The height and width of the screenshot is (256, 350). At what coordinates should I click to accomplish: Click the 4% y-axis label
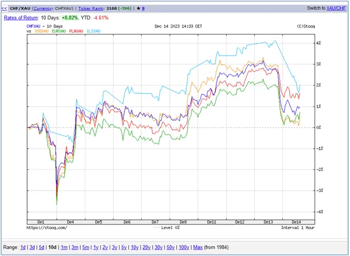pos(318,43)
